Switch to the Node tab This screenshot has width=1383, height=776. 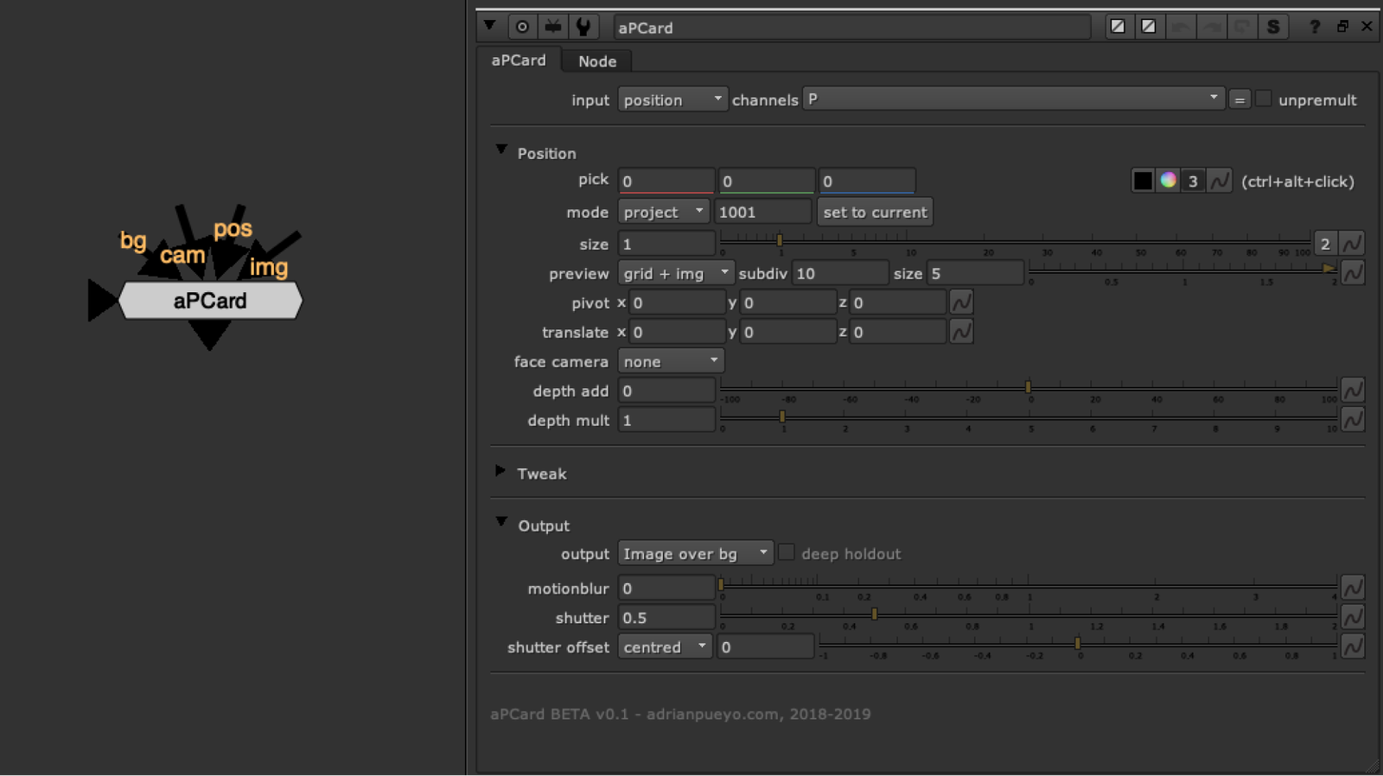tap(597, 61)
